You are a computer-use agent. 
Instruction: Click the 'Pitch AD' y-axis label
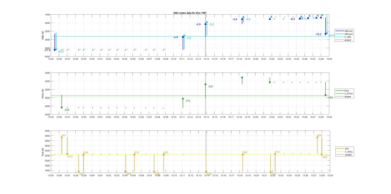click(43, 94)
